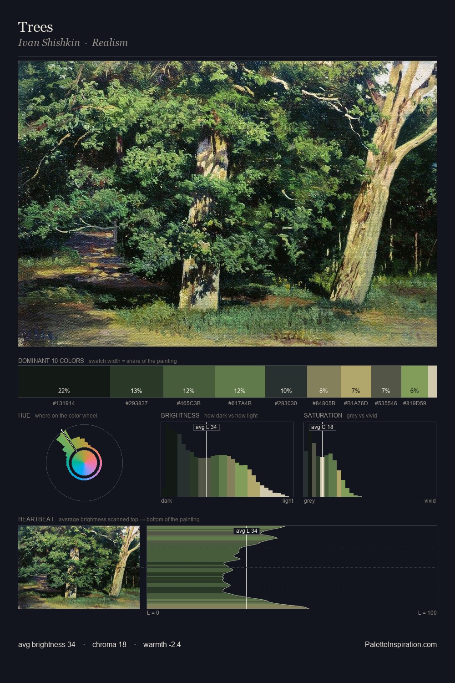Screen dimensions: 455x683
Task: Click hex code #131914 text
Action: tap(64, 403)
